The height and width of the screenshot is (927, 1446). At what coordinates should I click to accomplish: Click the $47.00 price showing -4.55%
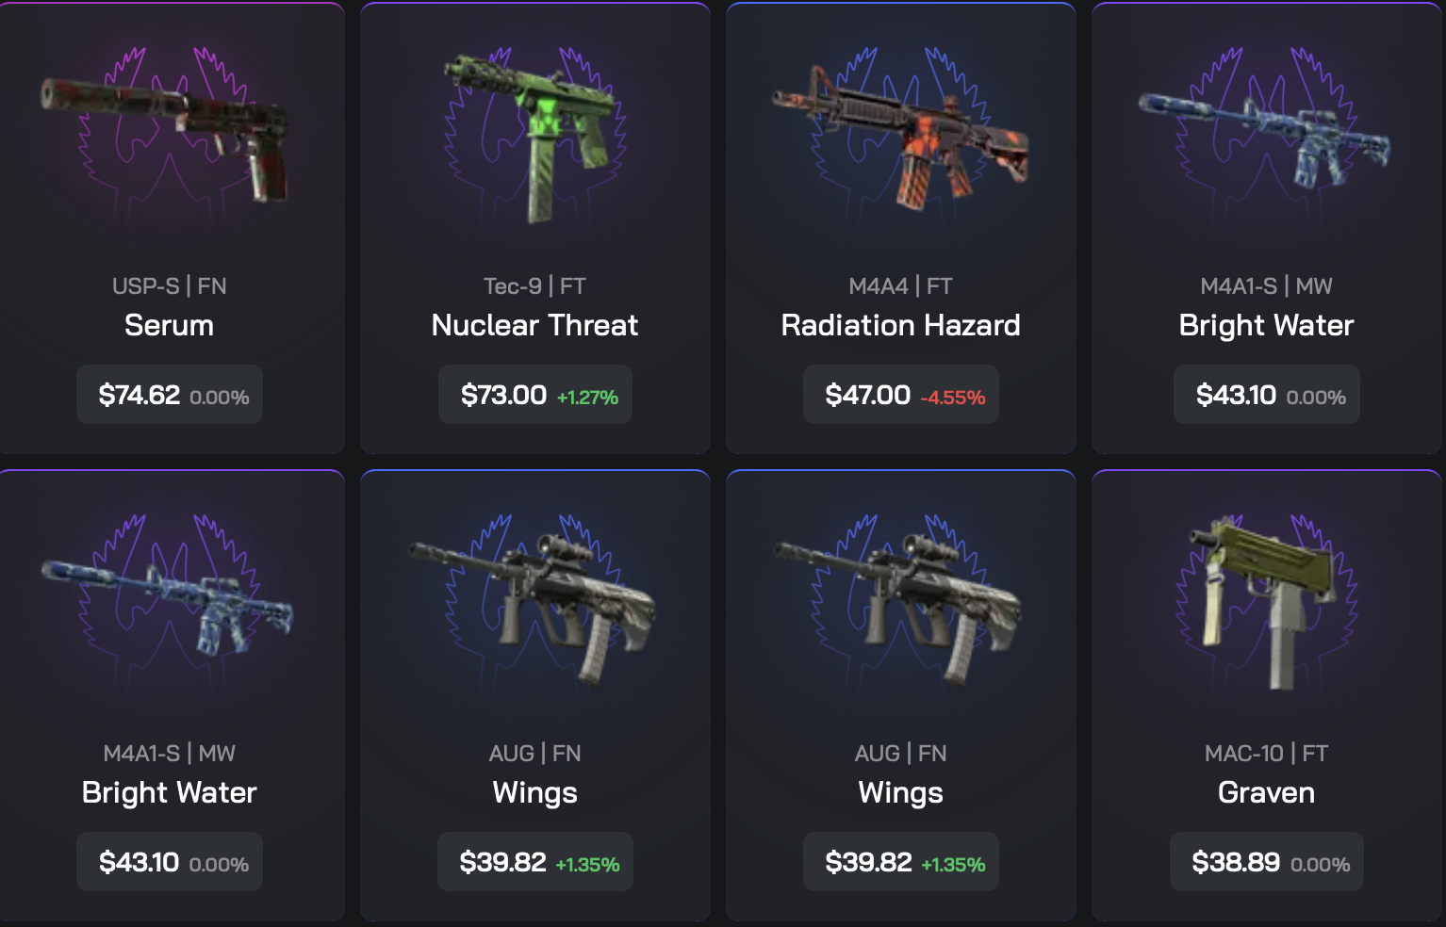click(901, 395)
